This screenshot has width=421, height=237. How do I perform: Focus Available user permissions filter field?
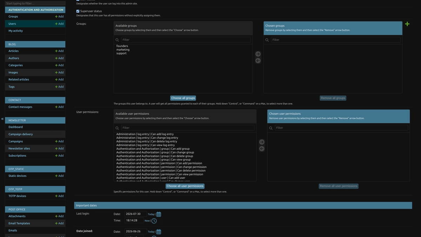[188, 128]
